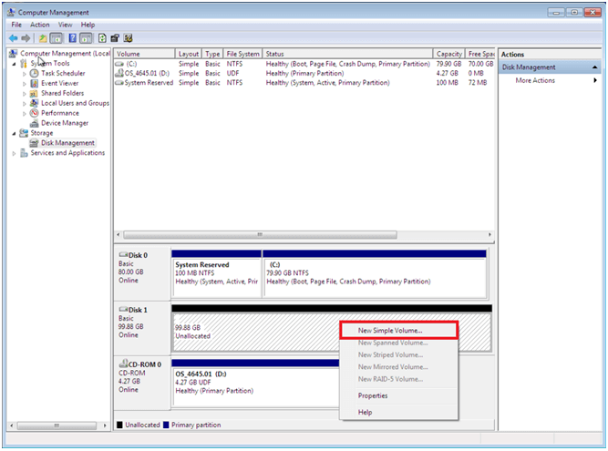The height and width of the screenshot is (451, 608).
Task: Select Properties in the context menu
Action: 399,395
